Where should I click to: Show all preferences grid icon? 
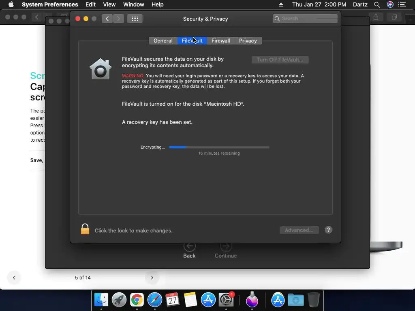click(135, 19)
